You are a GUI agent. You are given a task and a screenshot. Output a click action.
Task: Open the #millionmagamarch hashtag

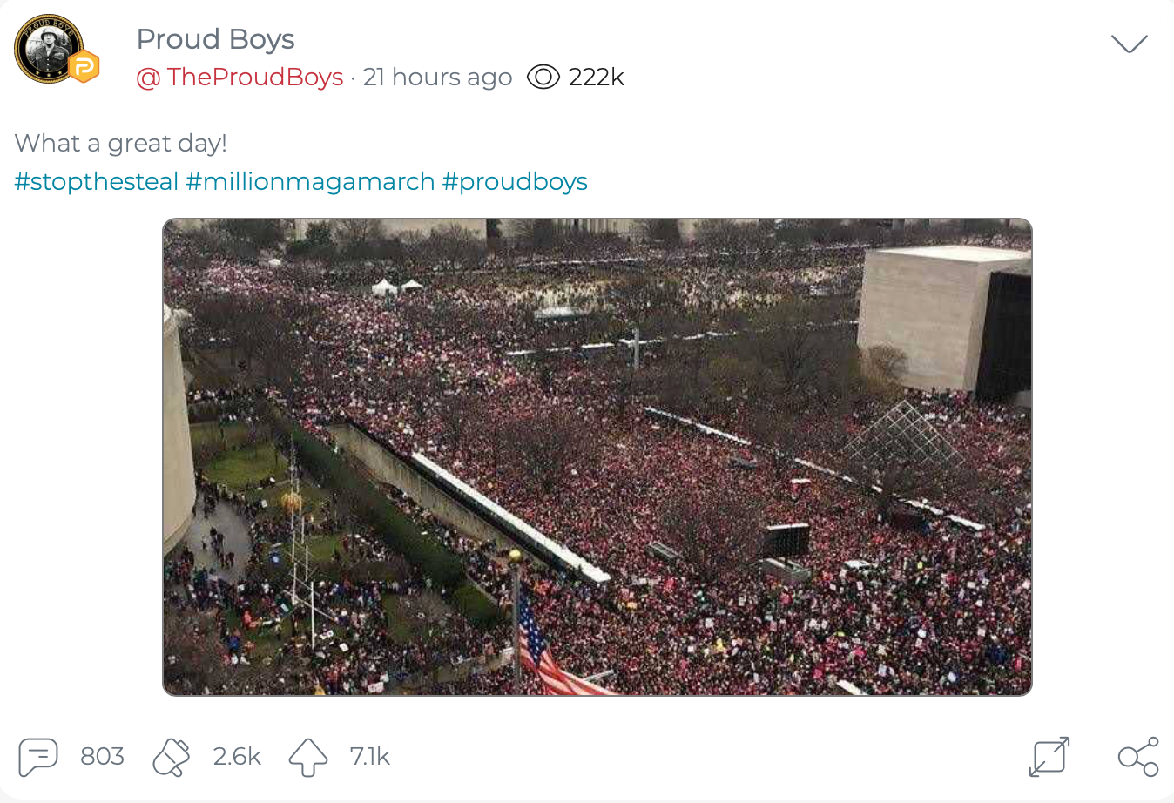coord(310,181)
